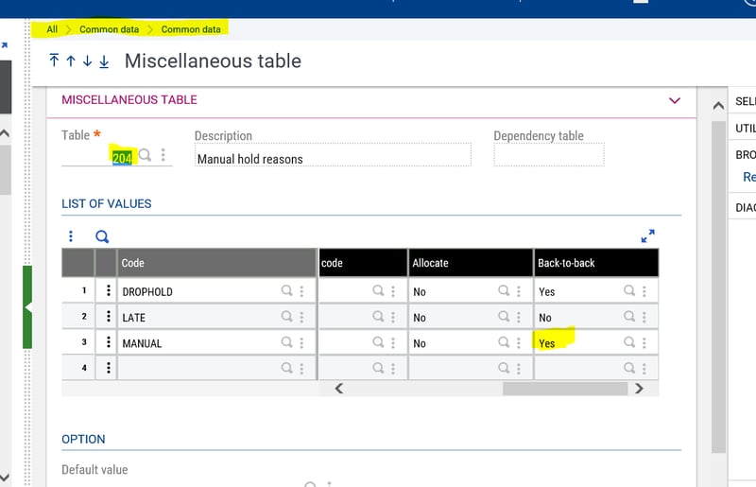Click magnifier icon next to Table 204
This screenshot has width=756, height=487.
tap(146, 155)
